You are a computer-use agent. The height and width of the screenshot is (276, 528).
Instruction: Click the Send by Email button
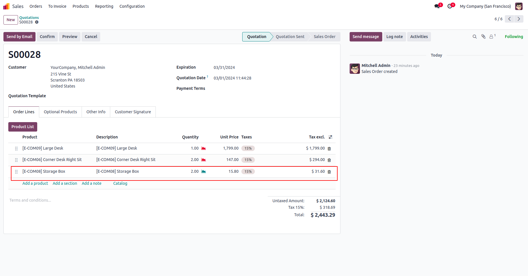19,37
